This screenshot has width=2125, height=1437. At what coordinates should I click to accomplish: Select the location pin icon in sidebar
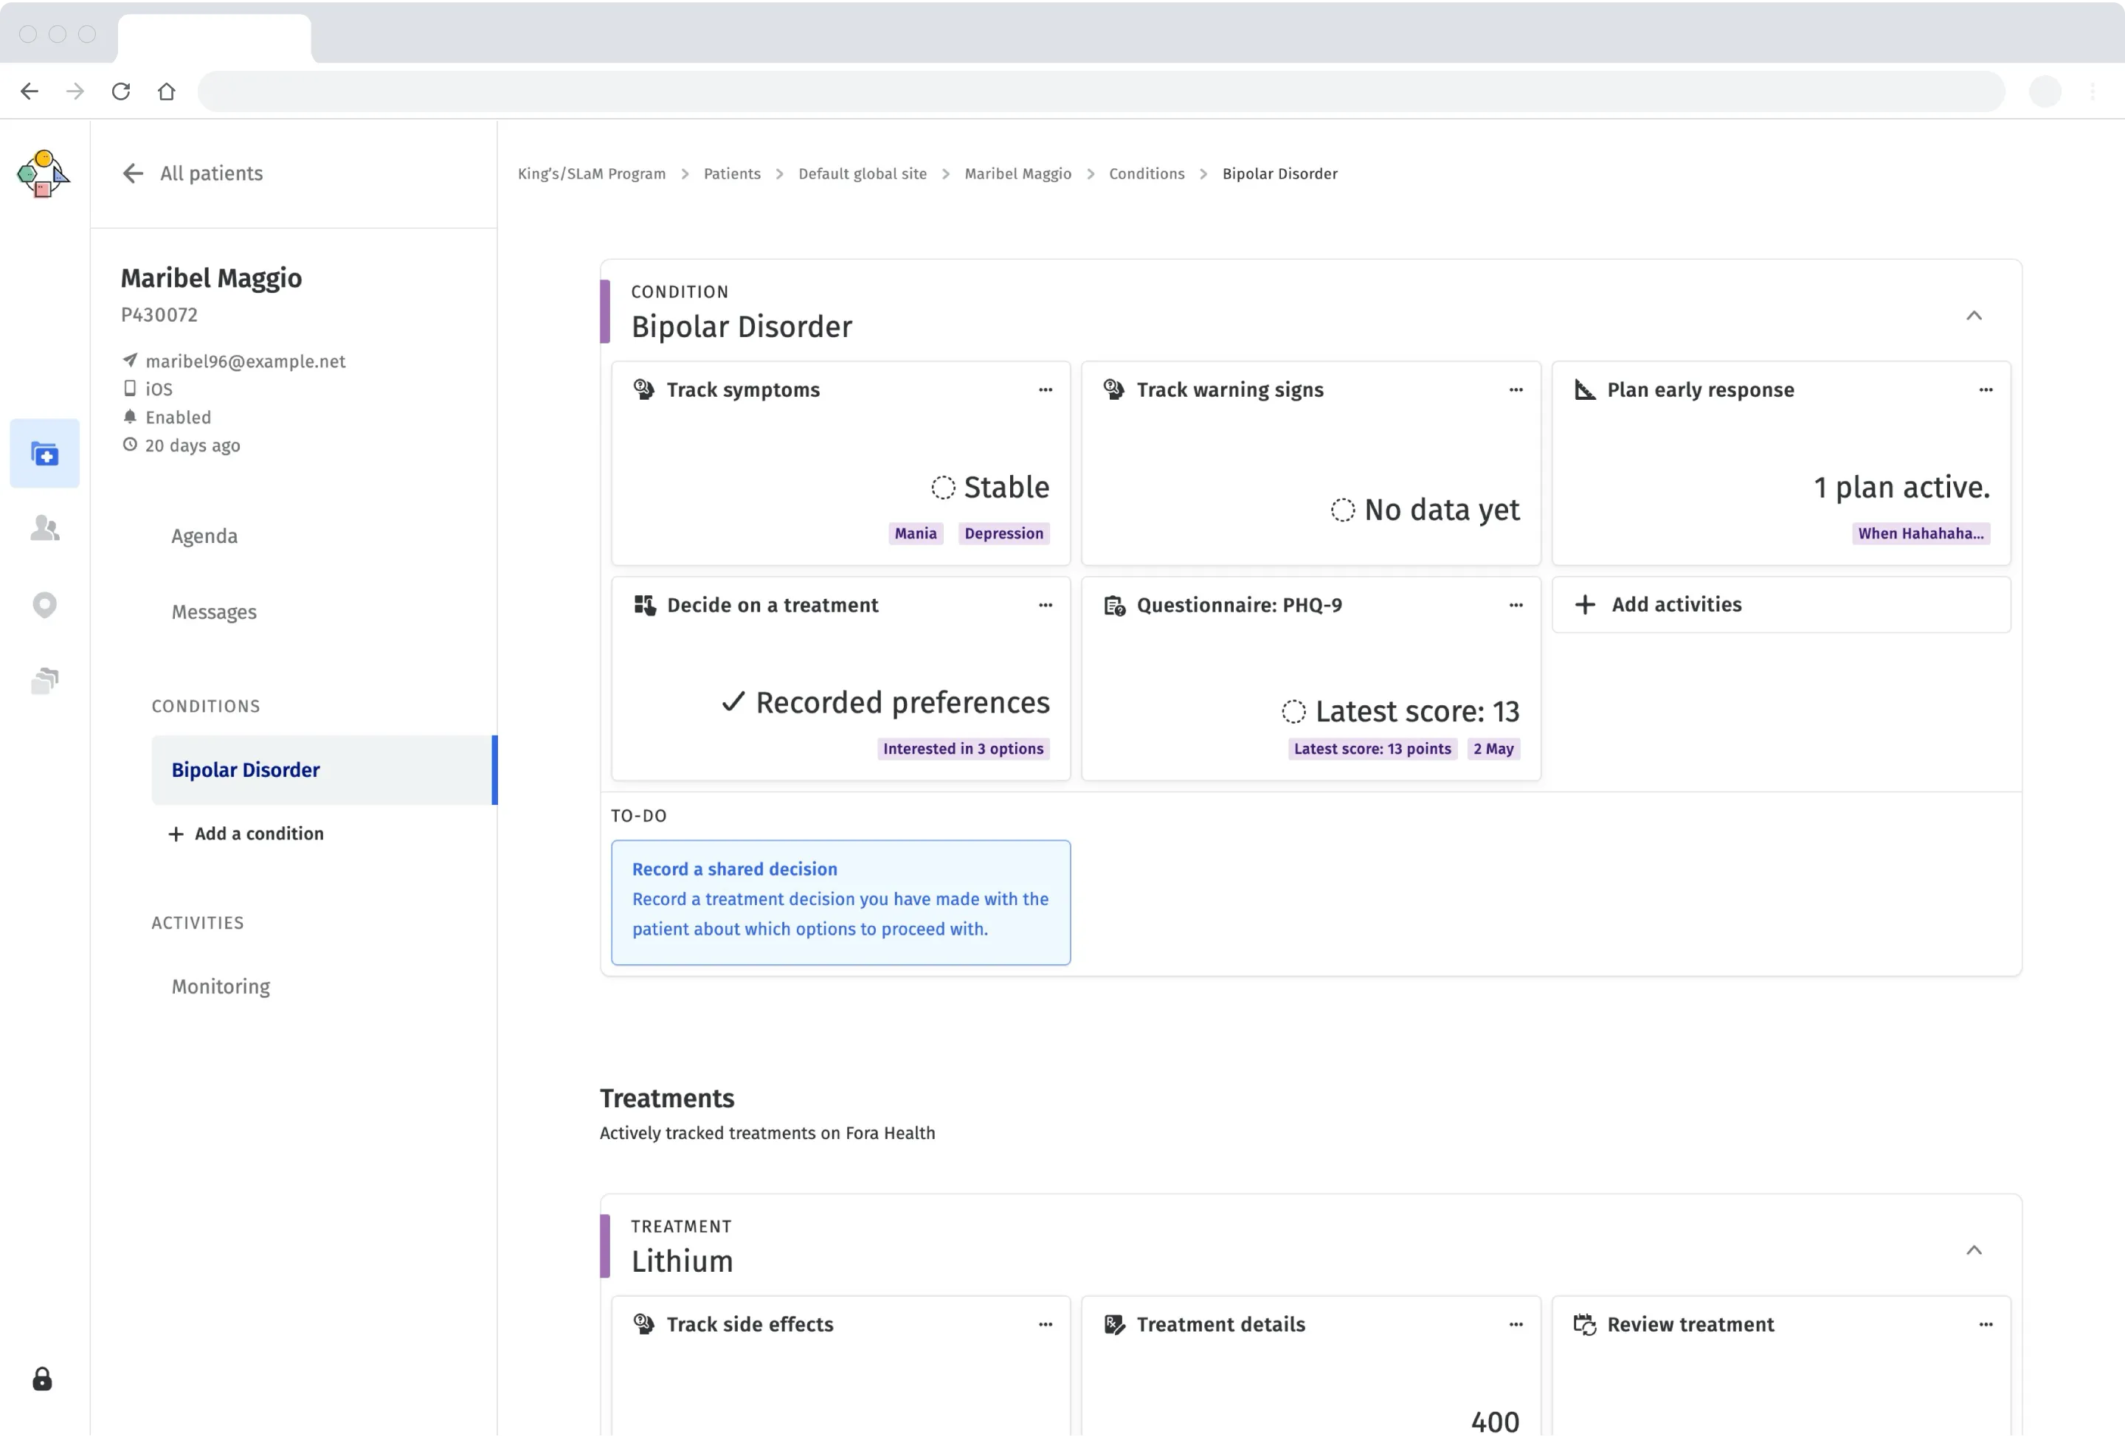(44, 604)
